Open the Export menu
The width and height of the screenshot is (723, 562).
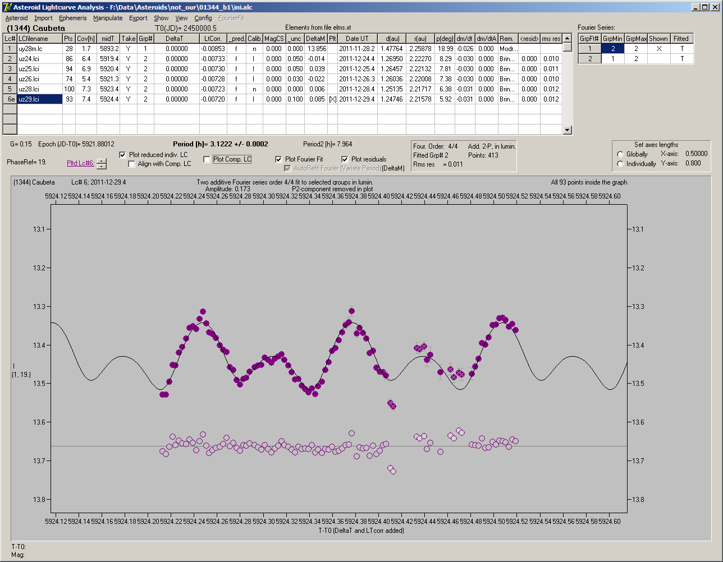(x=138, y=18)
